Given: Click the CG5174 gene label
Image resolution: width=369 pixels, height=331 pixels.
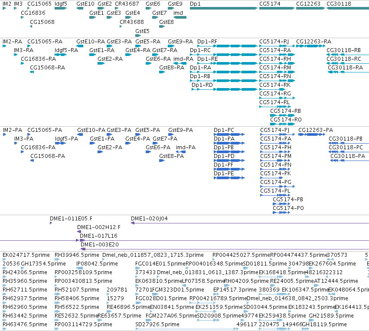Looking at the screenshot, I should 270,4.
